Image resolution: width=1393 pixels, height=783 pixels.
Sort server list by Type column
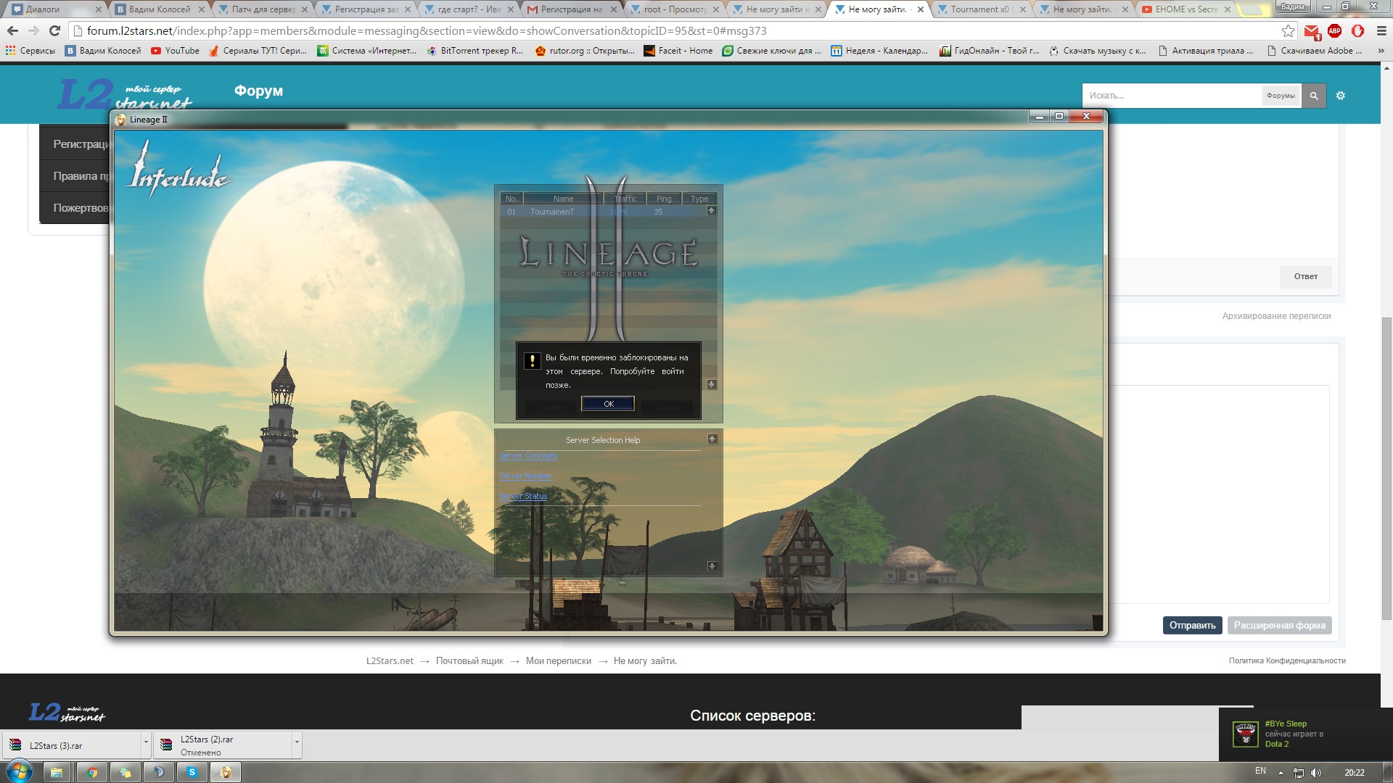pyautogui.click(x=699, y=199)
